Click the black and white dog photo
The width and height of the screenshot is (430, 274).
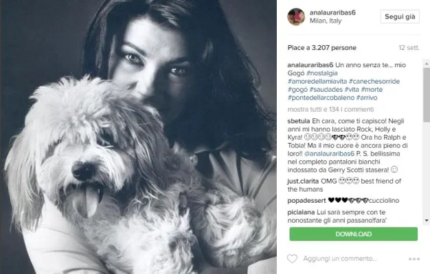click(138, 137)
